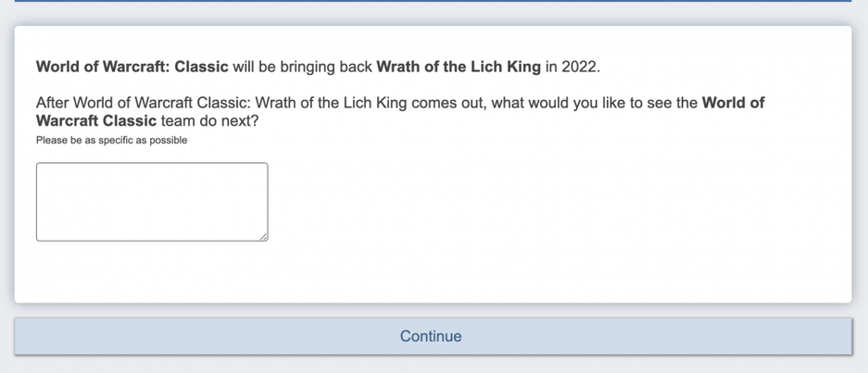
Task: Click the gray page background beneath Continue
Action: click(x=434, y=365)
